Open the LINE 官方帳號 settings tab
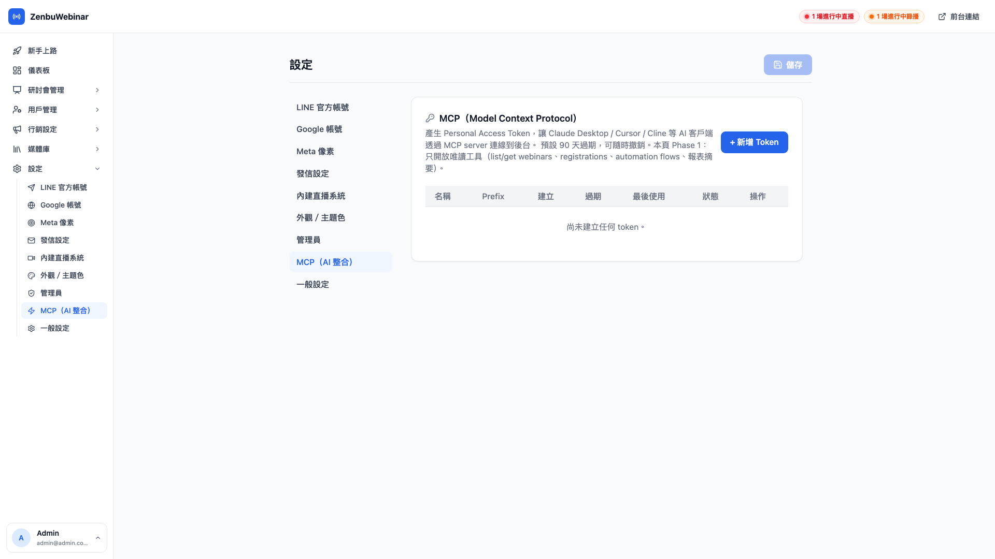This screenshot has height=559, width=995. tap(341, 107)
